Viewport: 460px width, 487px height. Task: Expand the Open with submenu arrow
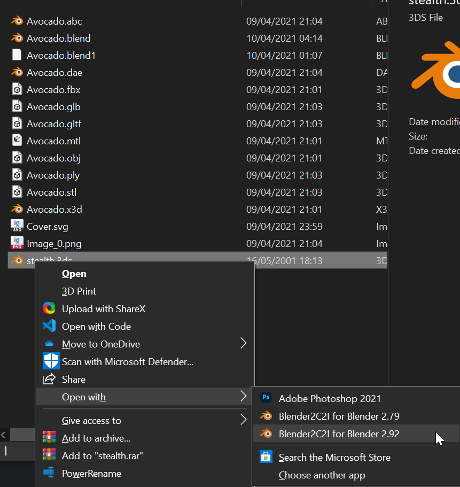(244, 396)
